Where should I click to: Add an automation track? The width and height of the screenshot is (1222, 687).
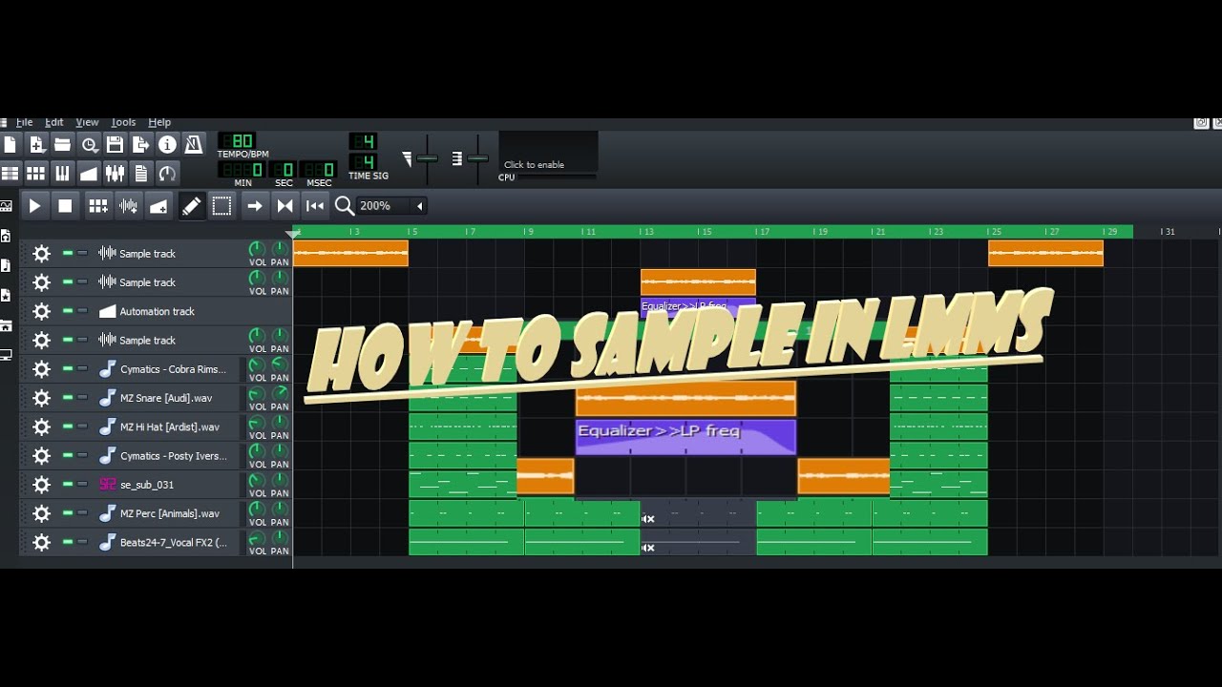(158, 205)
